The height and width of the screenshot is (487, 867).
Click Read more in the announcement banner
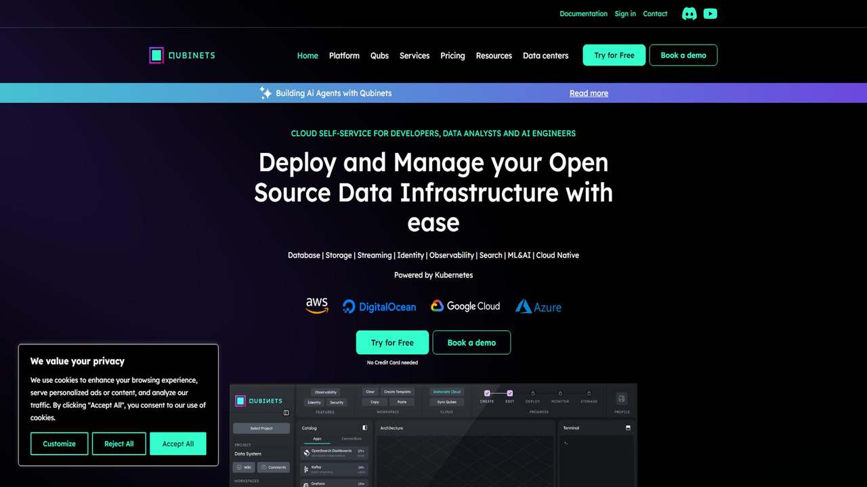(589, 93)
